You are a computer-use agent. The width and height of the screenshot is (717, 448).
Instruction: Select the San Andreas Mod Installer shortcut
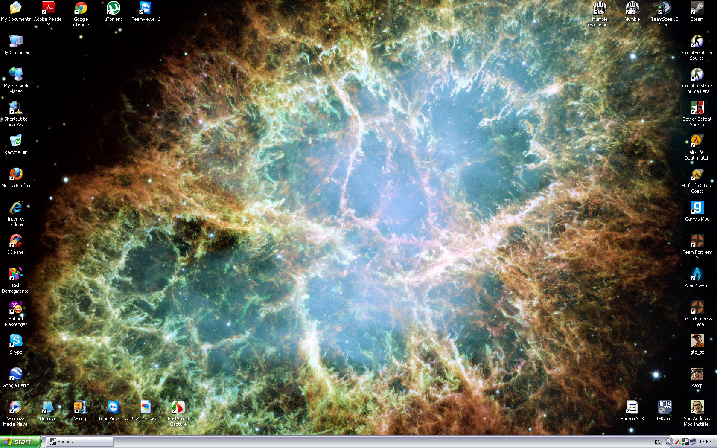pos(697,413)
